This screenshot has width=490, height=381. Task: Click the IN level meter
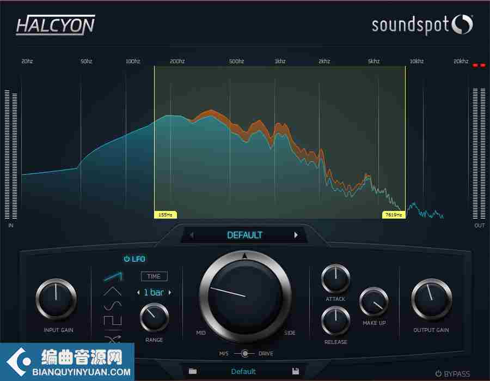point(11,154)
